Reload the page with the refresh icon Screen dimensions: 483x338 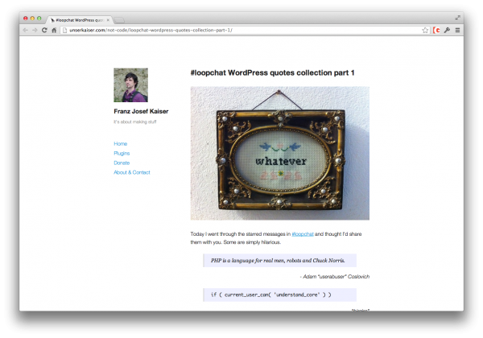pos(44,30)
